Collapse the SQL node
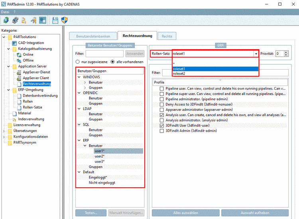Screen dimensions: 299x219 (79, 124)
